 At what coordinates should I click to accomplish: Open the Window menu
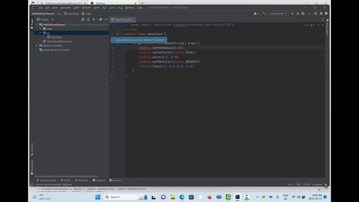(130, 7)
